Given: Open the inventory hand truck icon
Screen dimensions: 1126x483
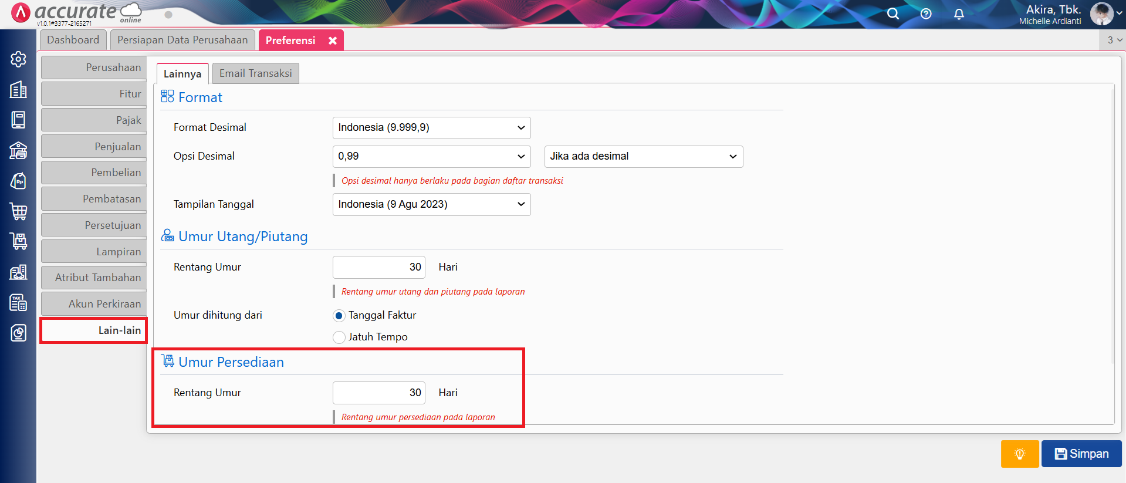Looking at the screenshot, I should (18, 241).
